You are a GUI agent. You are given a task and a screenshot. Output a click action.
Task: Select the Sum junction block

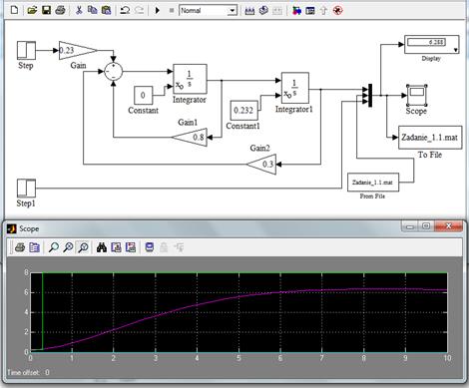[x=114, y=71]
